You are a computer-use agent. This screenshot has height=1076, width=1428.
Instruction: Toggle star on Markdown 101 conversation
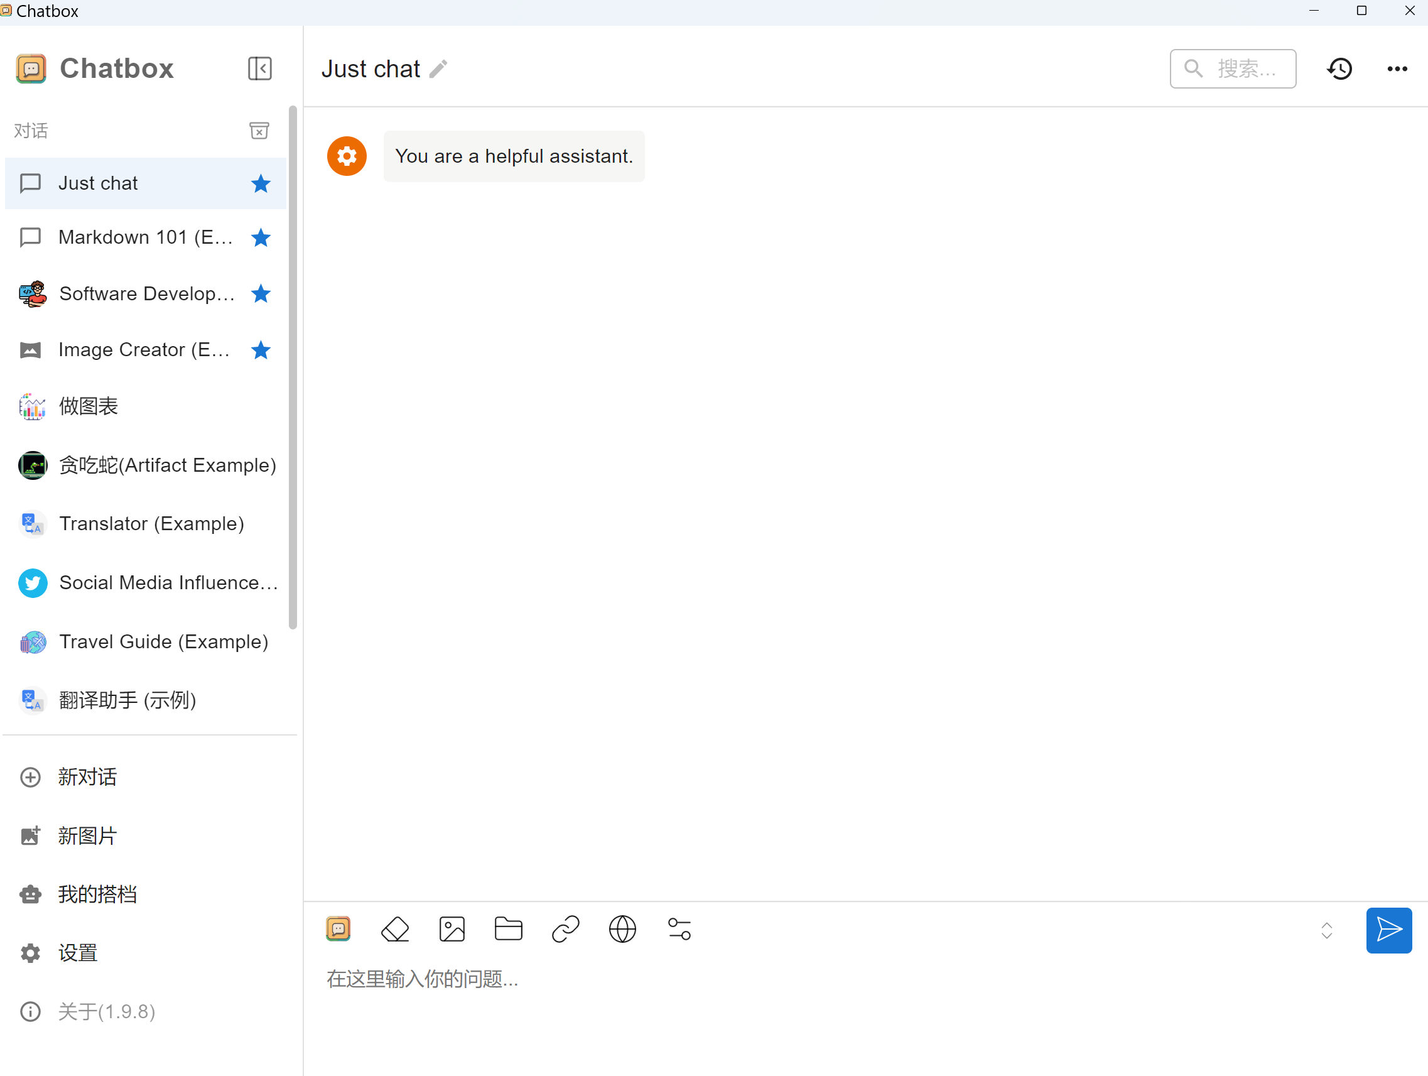(x=261, y=237)
